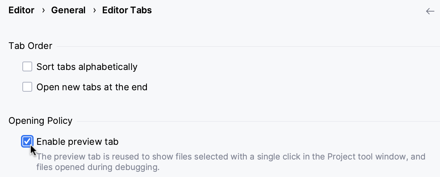440x177 pixels.
Task: Click the Tab Order section heading
Action: (30, 46)
